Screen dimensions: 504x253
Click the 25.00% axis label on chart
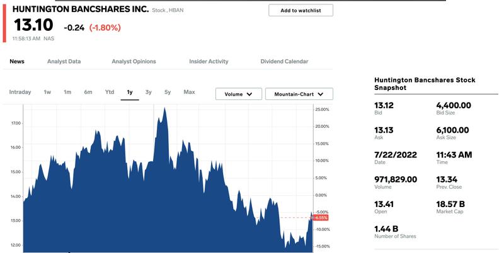point(323,110)
